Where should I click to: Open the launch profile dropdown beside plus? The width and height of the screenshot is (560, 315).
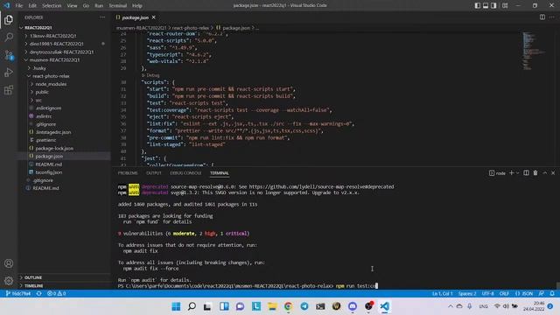coord(517,173)
